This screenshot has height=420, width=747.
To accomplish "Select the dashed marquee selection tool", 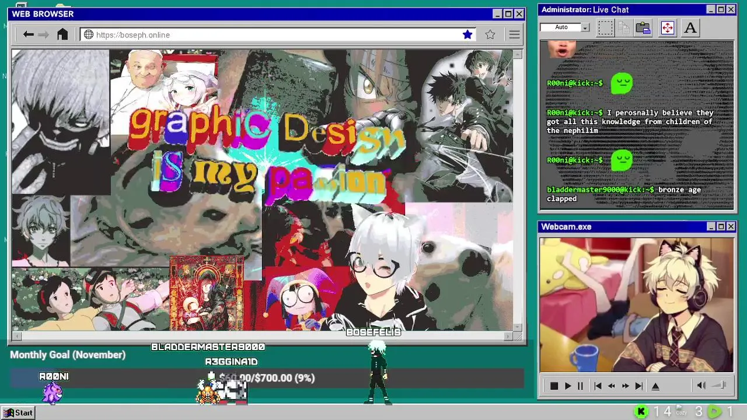I will click(605, 27).
